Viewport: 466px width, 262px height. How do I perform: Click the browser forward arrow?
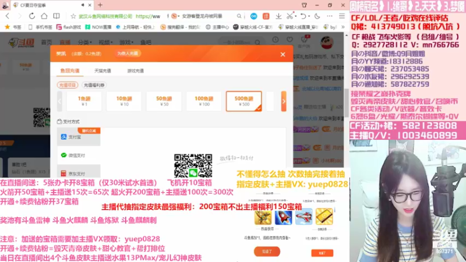[20, 16]
